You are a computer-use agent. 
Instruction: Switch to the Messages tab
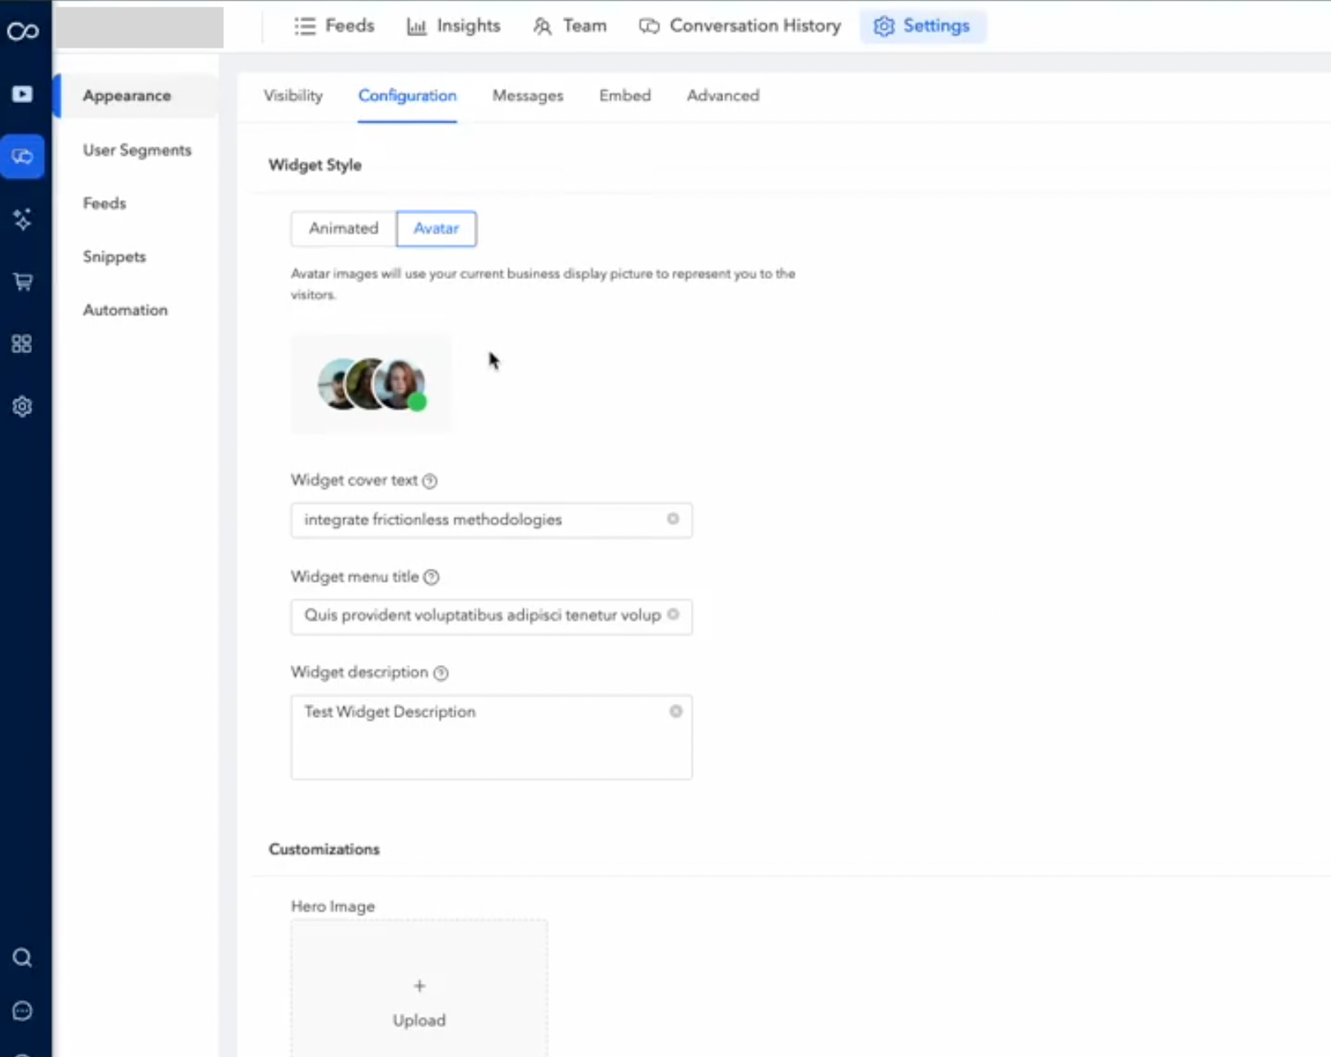coord(528,95)
